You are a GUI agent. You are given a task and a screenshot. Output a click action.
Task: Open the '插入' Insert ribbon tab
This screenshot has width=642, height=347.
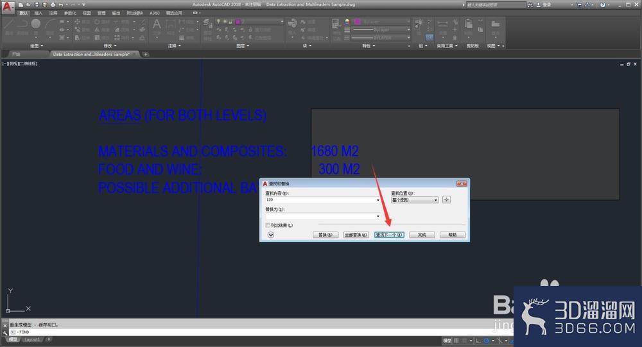click(x=38, y=13)
